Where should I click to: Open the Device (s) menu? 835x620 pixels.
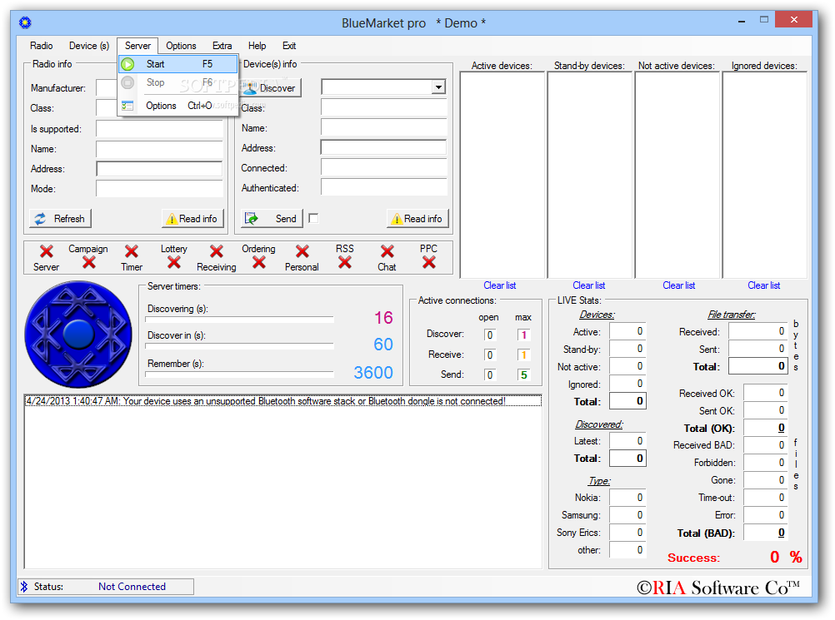[x=89, y=46]
